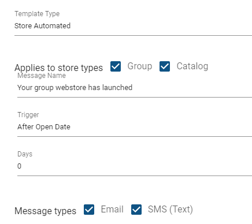Open the Template Type dropdown showing Store Automated
252x224 pixels.
click(133, 26)
